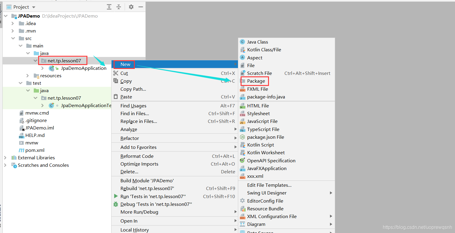Create new Java Class
This screenshot has height=233, width=455.
click(x=287, y=42)
